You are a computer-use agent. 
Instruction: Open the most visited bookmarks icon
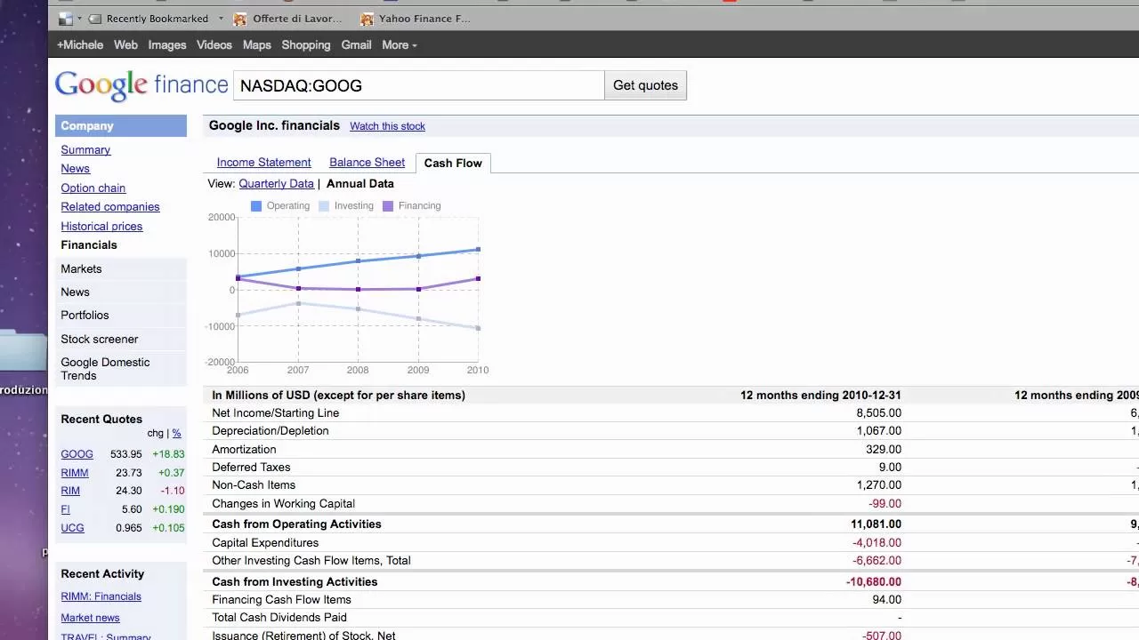tap(65, 18)
